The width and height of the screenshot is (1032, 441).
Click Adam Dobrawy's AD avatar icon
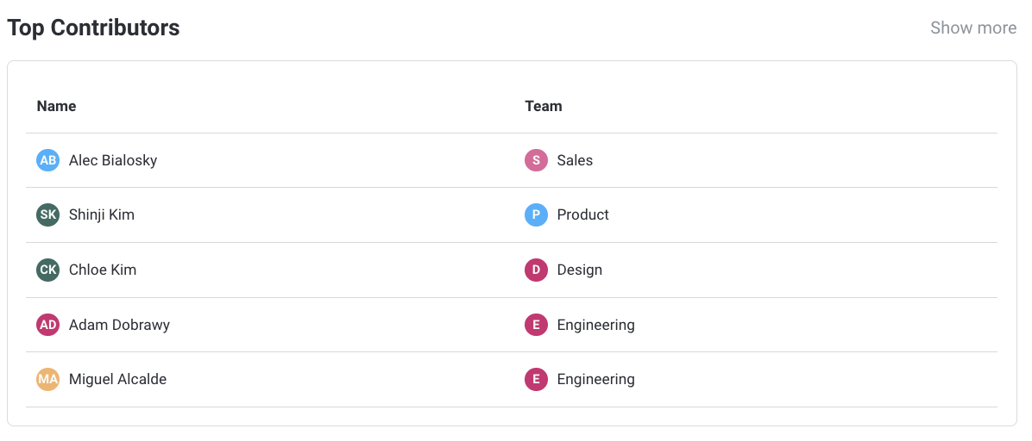[47, 325]
